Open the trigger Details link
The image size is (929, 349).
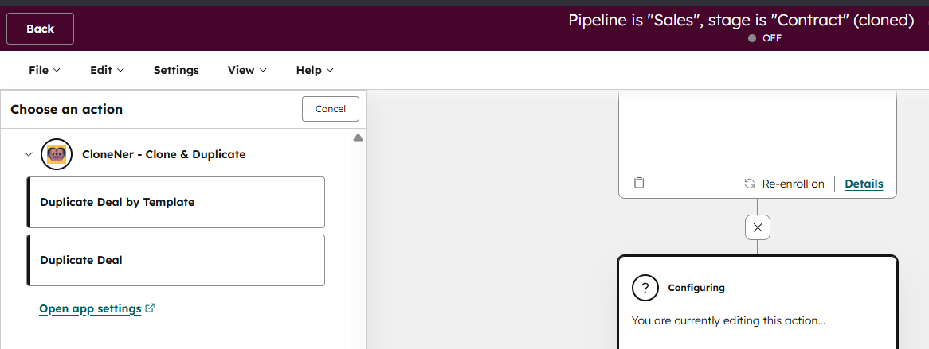coord(864,184)
